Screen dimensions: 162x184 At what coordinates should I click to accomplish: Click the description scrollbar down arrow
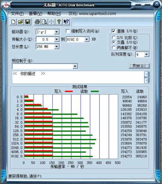point(147,80)
